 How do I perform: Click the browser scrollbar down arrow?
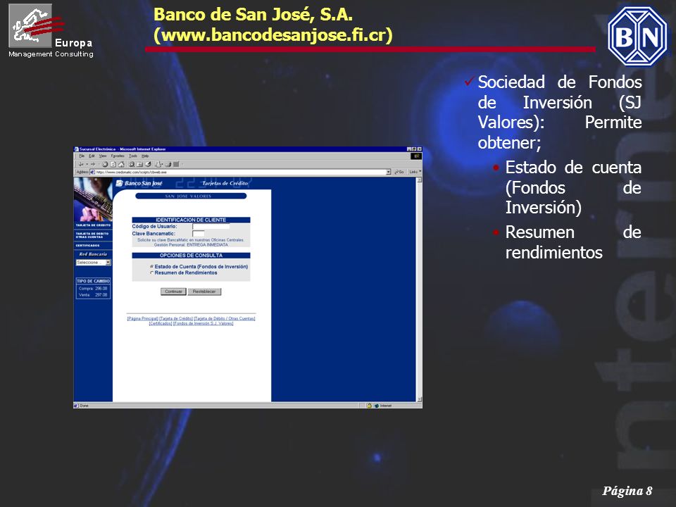419,399
